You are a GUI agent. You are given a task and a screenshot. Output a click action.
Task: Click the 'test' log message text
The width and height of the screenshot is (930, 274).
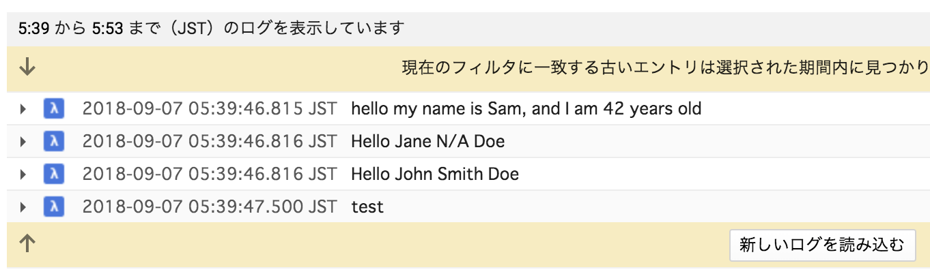point(367,207)
